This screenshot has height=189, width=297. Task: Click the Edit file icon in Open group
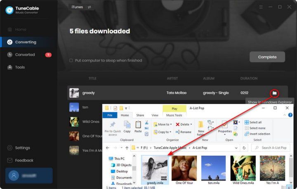point(236,128)
